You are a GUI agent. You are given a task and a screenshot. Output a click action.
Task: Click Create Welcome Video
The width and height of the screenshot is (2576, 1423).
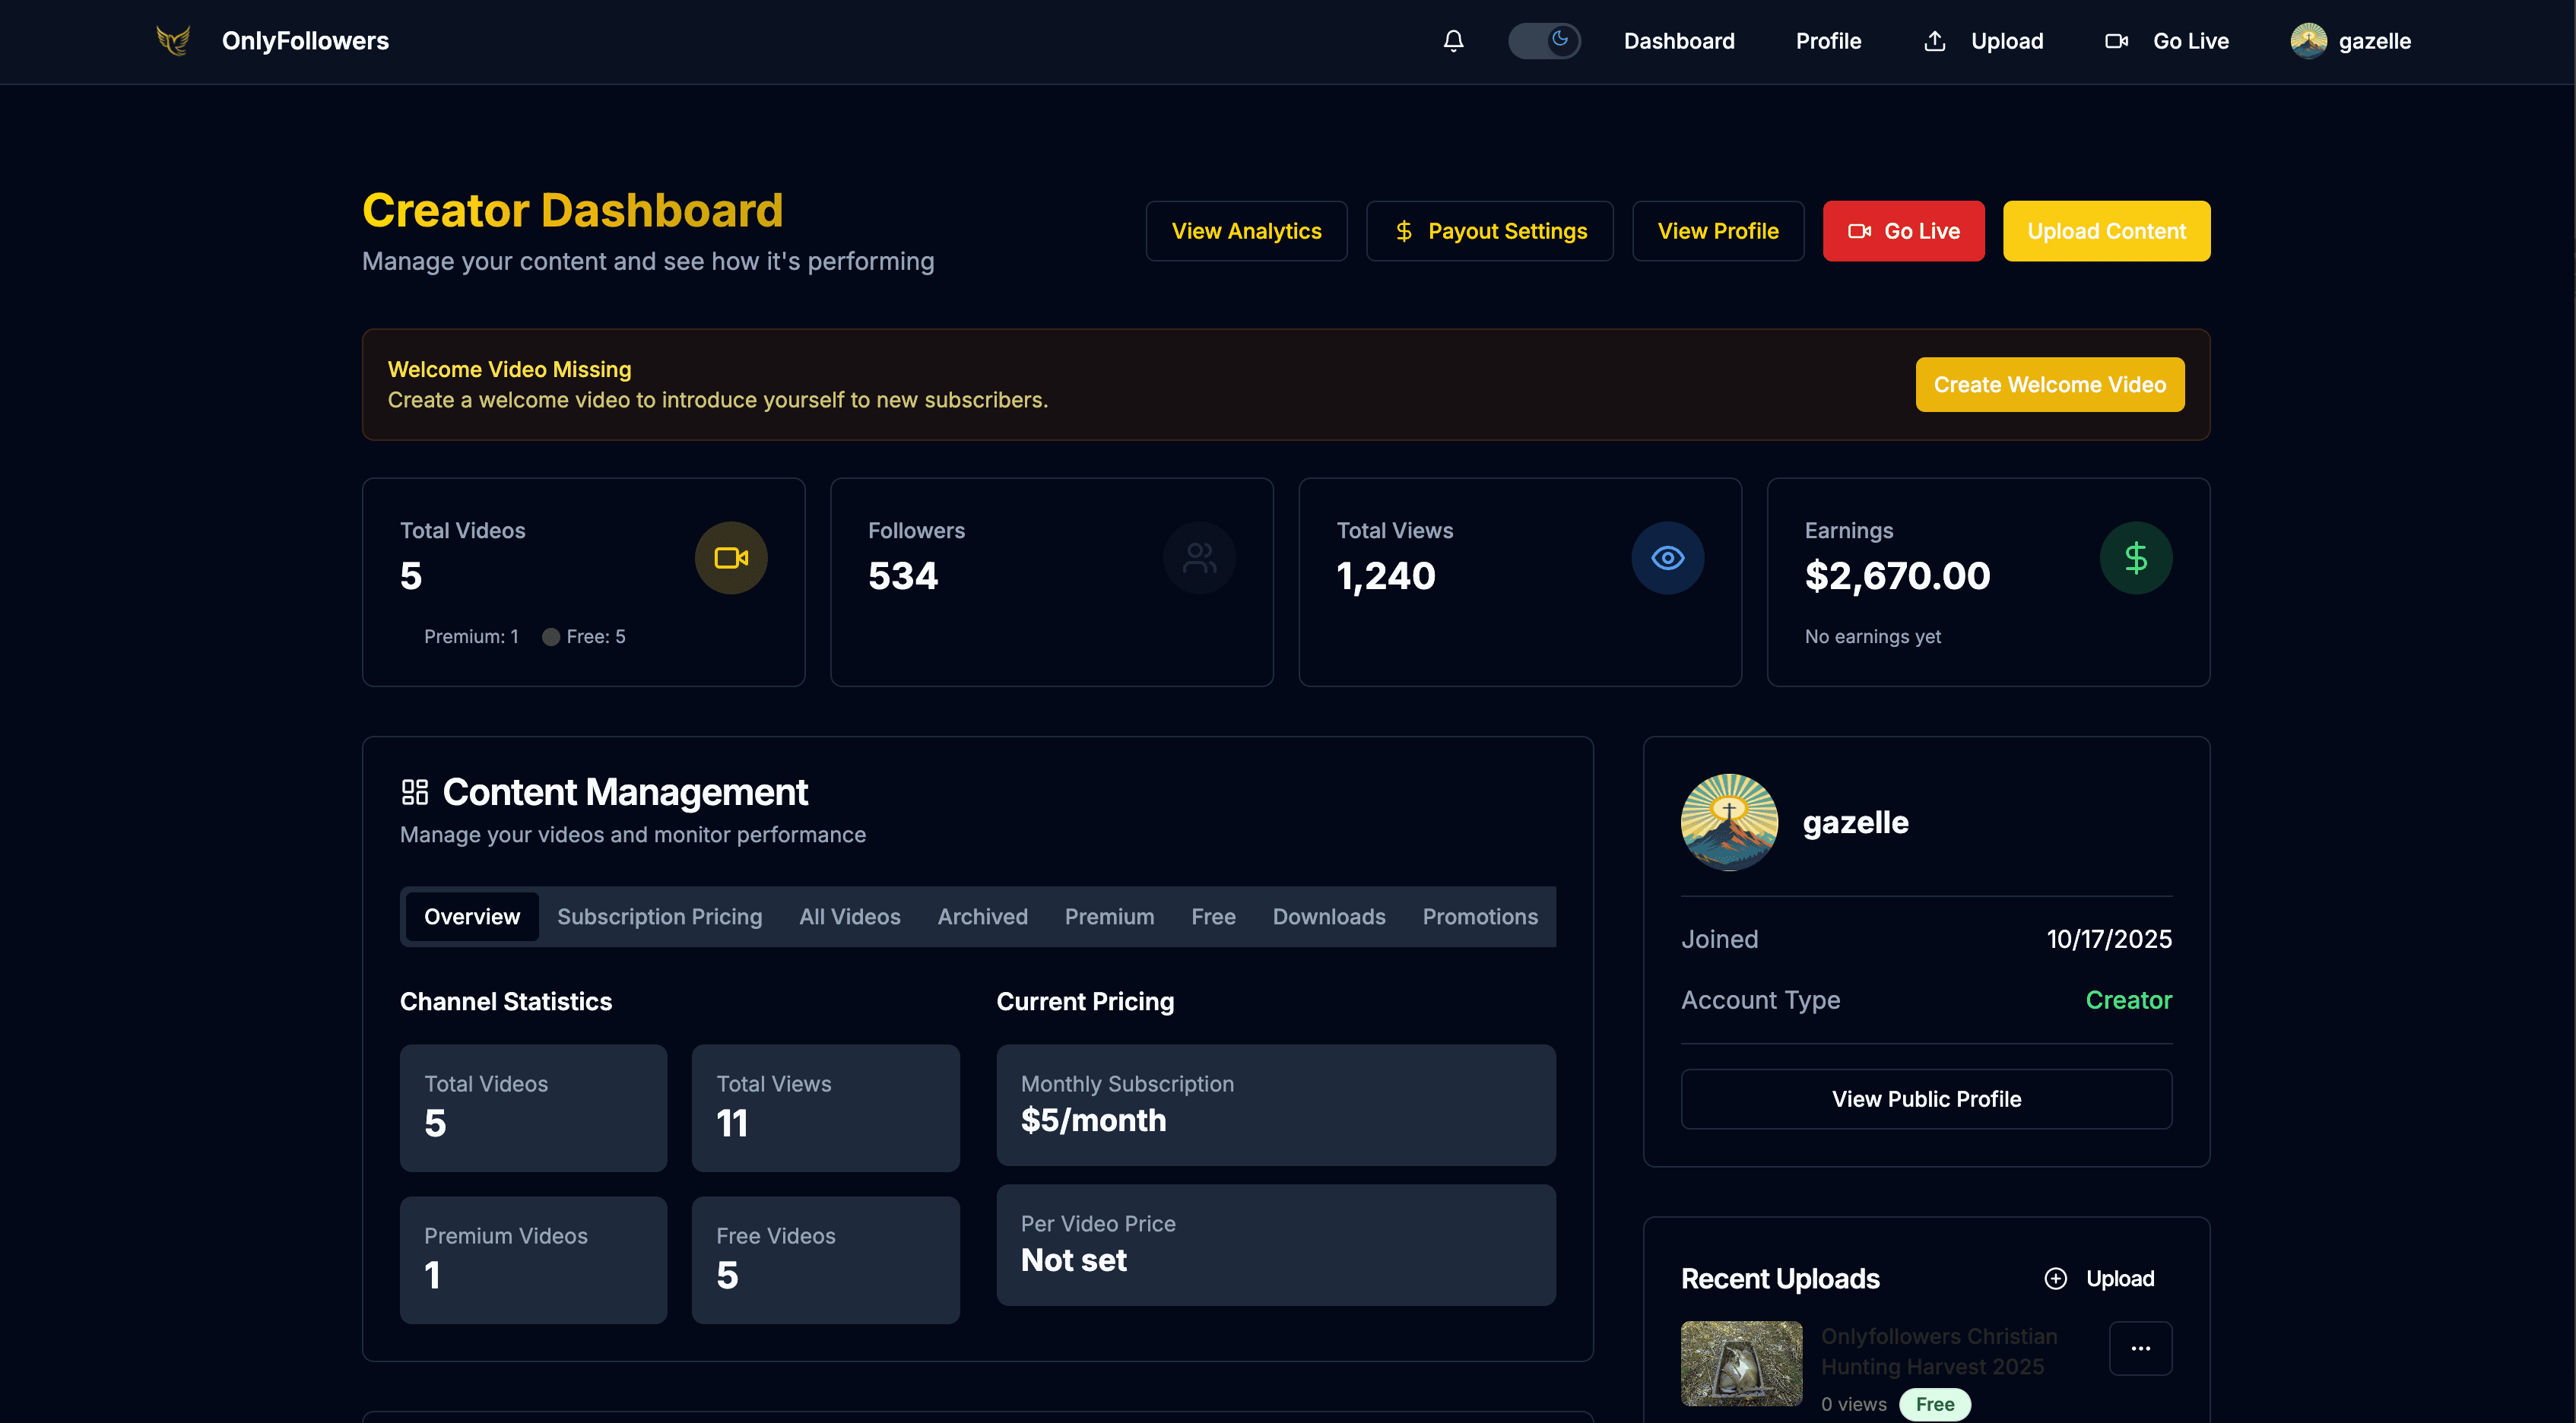[x=2049, y=384]
